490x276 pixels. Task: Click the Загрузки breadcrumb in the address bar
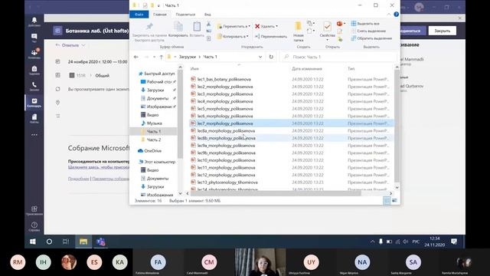[x=188, y=57]
